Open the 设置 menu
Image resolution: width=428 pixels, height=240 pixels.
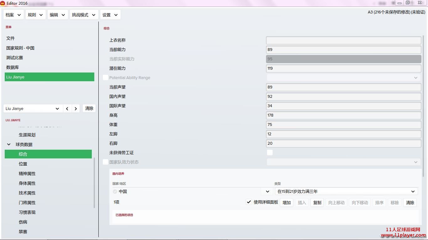click(110, 15)
